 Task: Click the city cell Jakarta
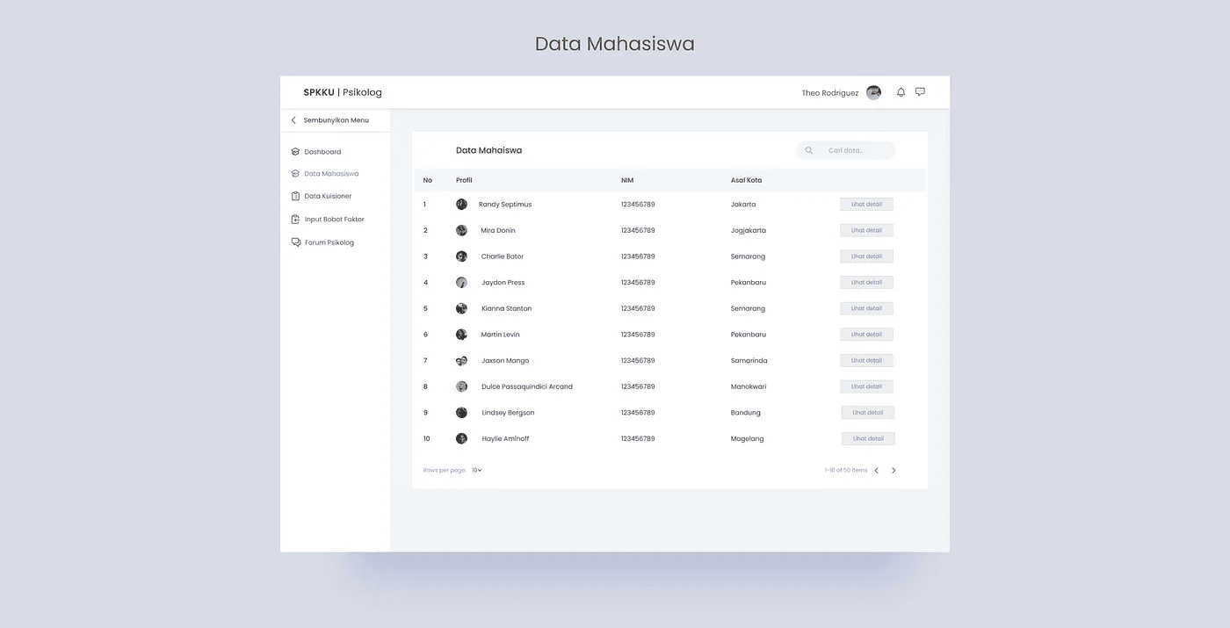click(x=743, y=205)
